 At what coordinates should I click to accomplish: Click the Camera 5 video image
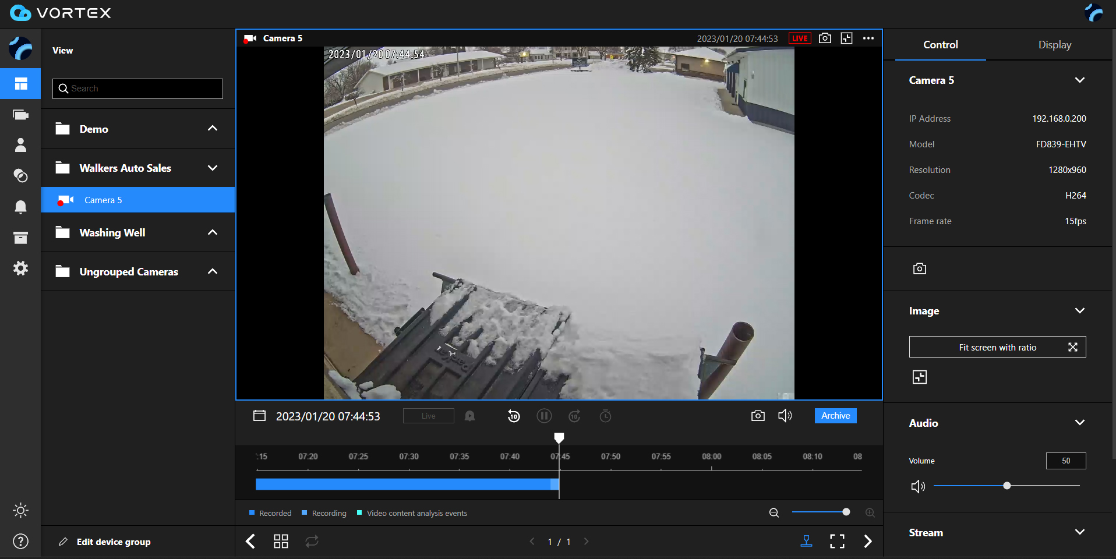559,223
